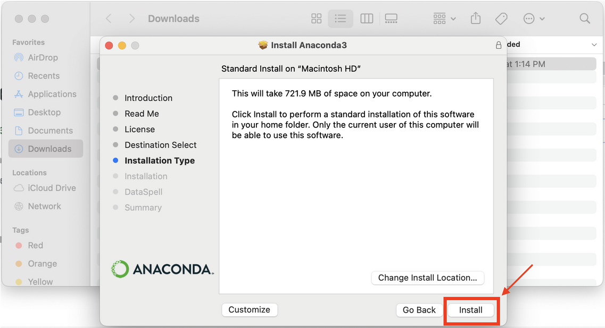
Task: Go to Finder's previous folder with the back arrow
Action: (x=109, y=19)
